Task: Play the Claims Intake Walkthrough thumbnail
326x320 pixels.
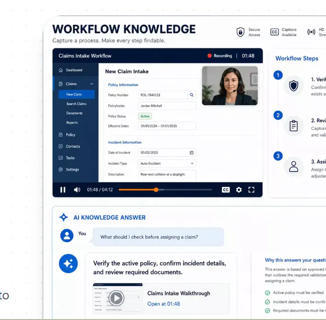Action: click(x=117, y=298)
